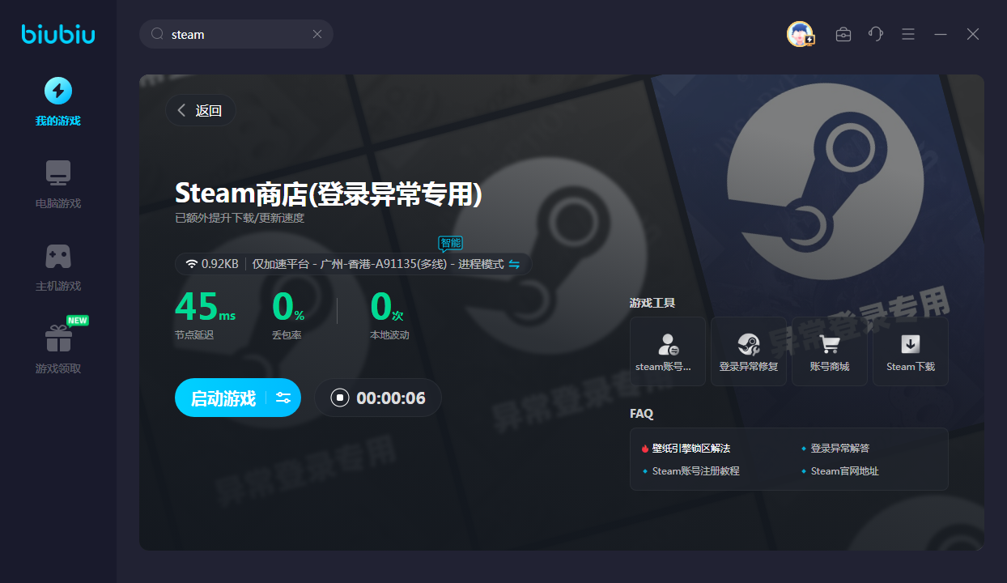Open Steam账号注册教程 FAQ link
The image size is (1007, 583).
point(695,471)
